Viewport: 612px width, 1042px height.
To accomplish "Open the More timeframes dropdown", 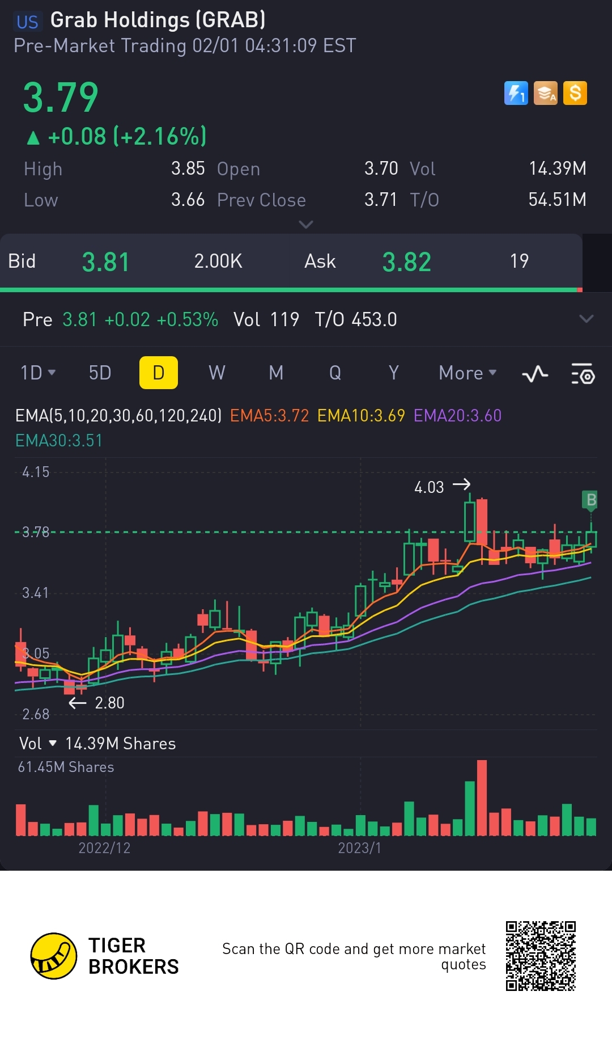I will click(467, 373).
